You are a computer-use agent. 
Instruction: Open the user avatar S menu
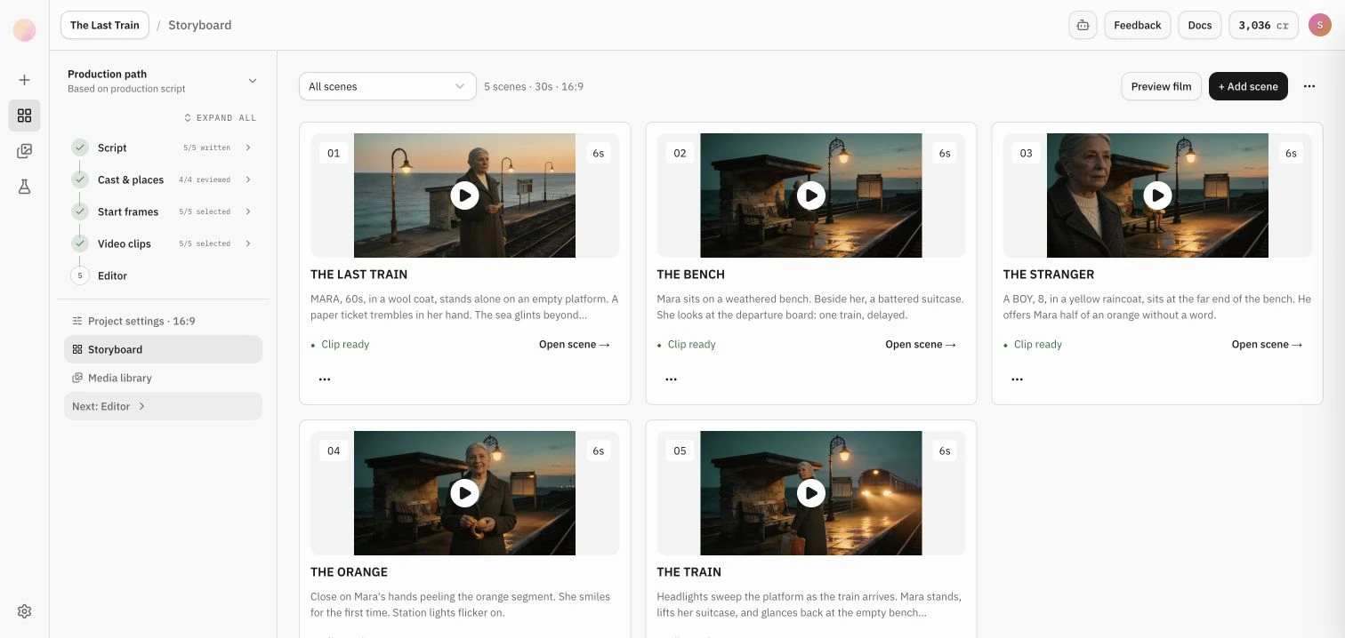pos(1320,25)
